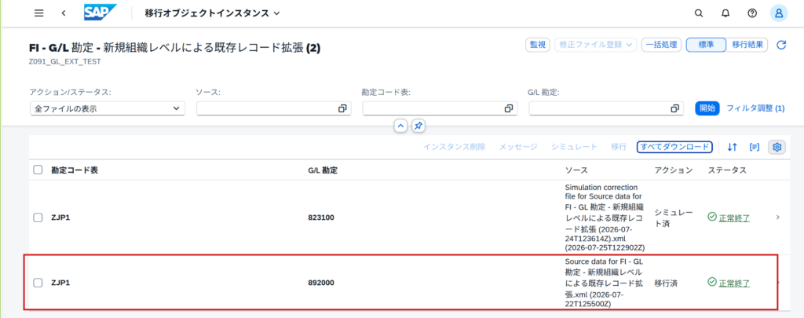Open フィルタ調整 (1) link
Screen dimensions: 804x318
(756, 108)
